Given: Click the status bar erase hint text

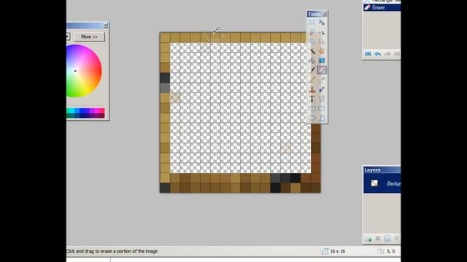Looking at the screenshot, I should coord(112,251).
